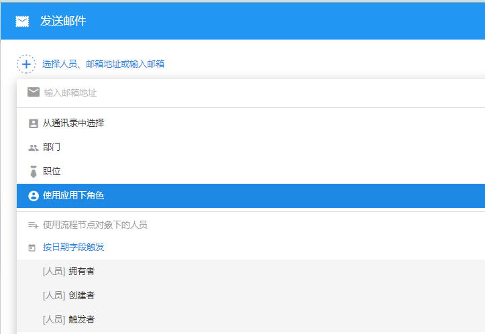Click the account circle icon beside 使用应用下角色

pyautogui.click(x=34, y=196)
